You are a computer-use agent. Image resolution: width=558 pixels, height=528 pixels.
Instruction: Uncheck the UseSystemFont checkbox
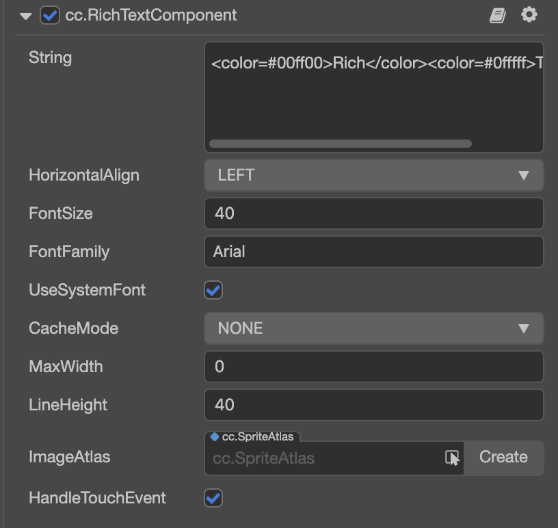coord(213,290)
